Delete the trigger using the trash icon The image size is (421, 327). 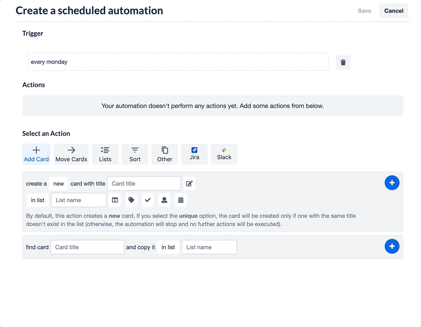point(343,62)
